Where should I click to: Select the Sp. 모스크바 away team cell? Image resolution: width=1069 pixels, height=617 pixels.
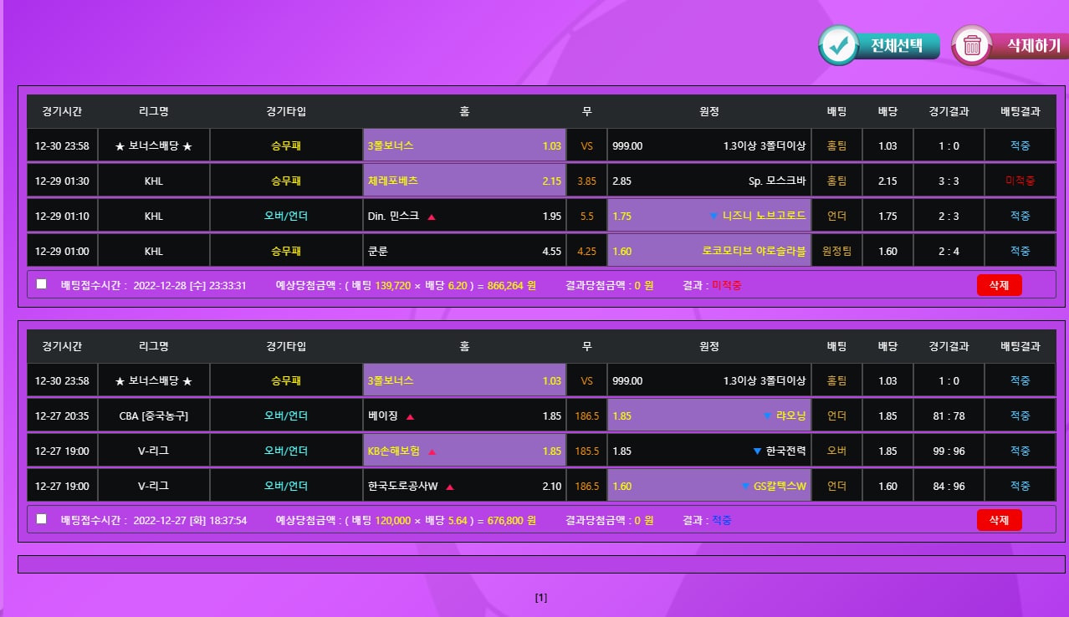click(x=709, y=181)
